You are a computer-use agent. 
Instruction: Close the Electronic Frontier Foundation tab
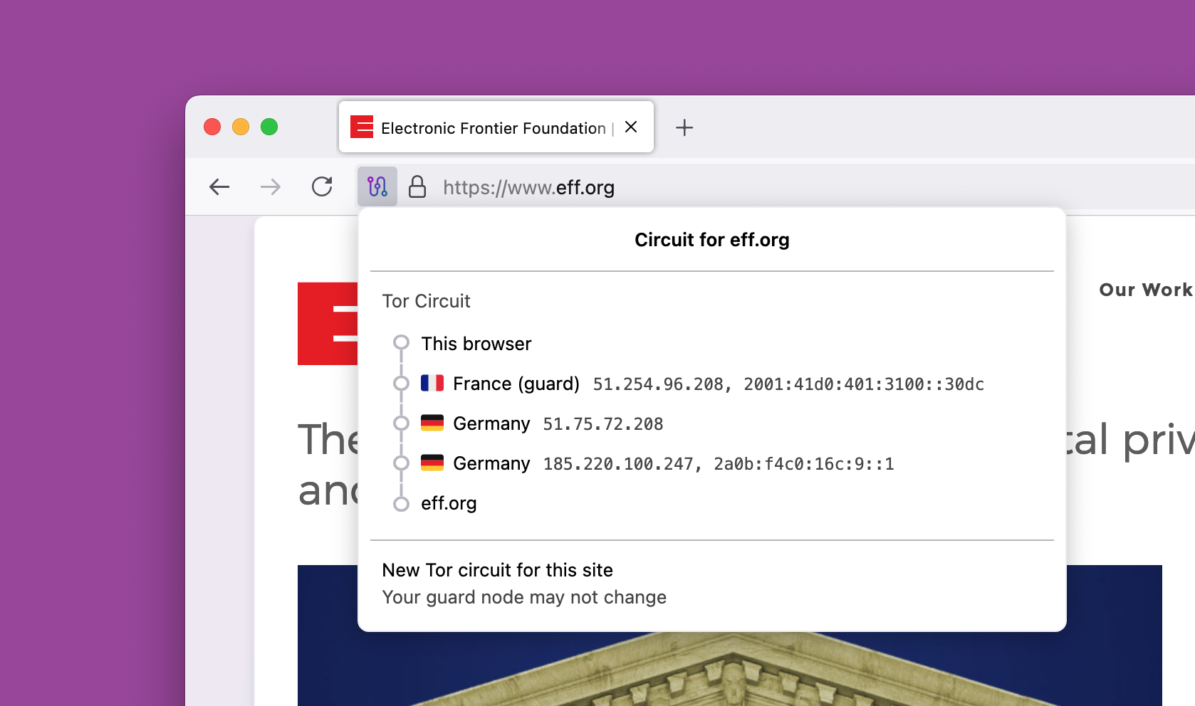click(x=631, y=127)
